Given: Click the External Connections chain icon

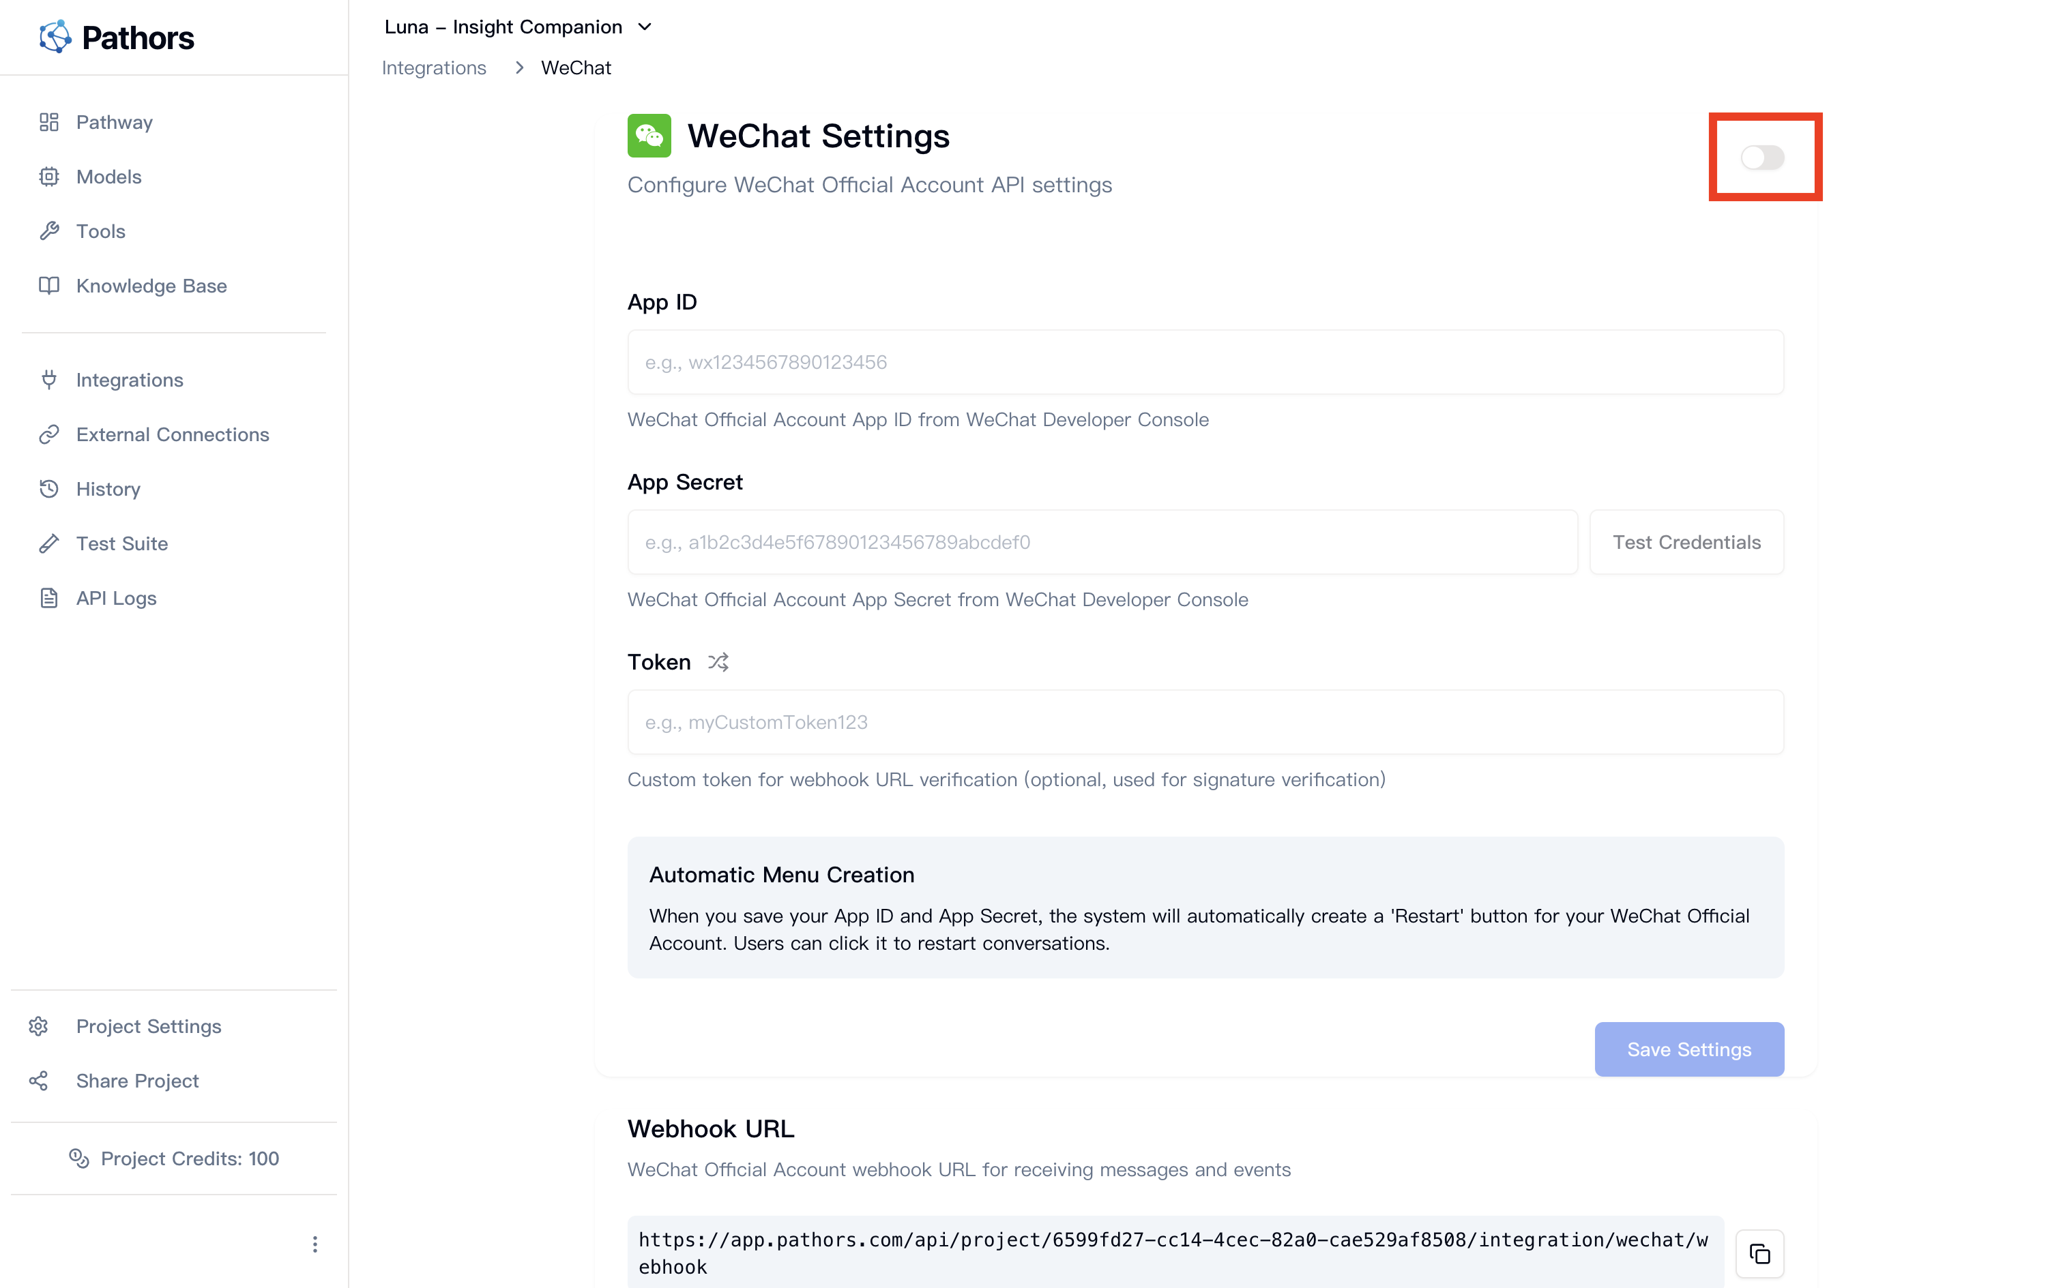Looking at the screenshot, I should (48, 434).
